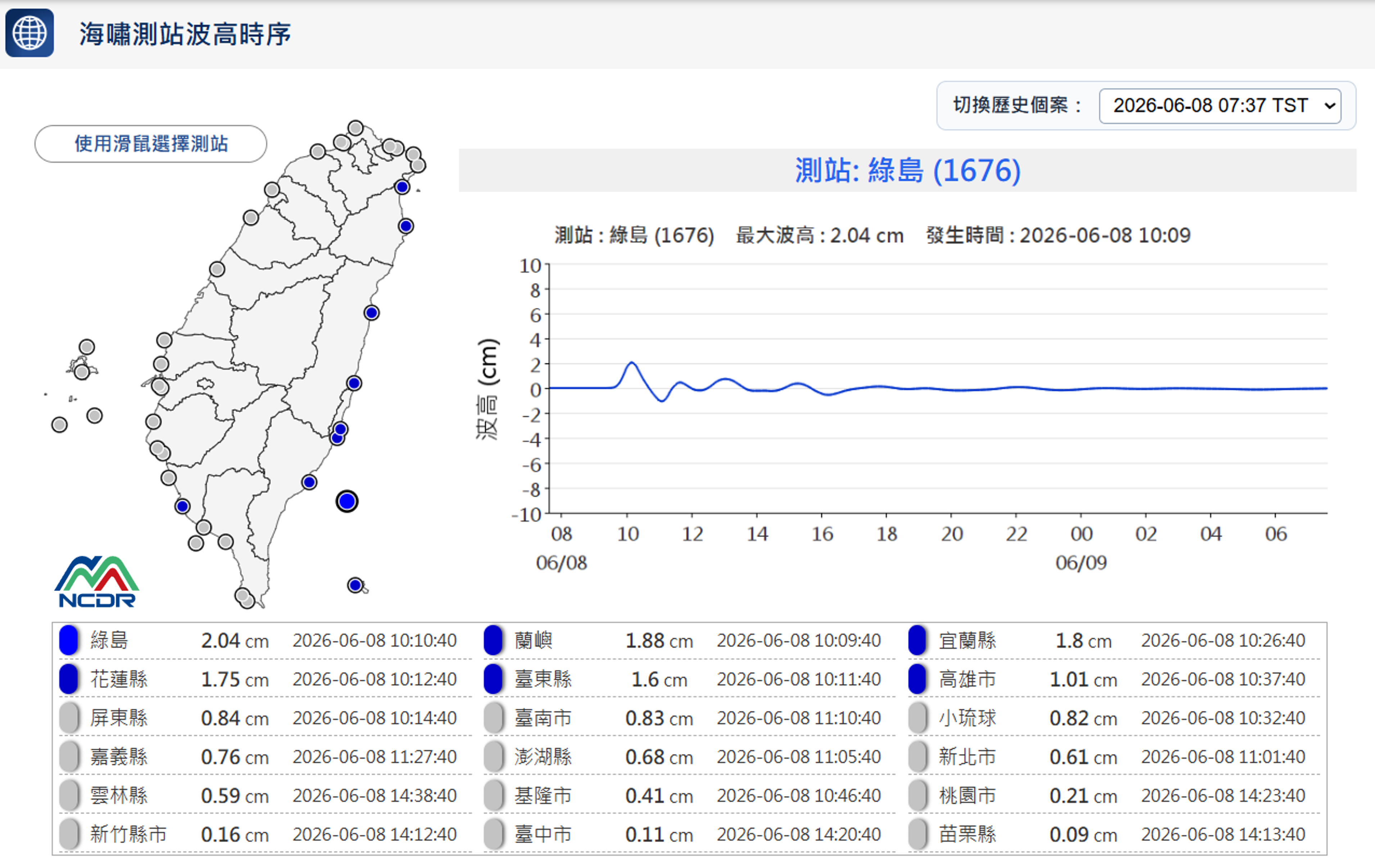
Task: Click the blue indicator beside 花蓮縣
Action: [69, 679]
